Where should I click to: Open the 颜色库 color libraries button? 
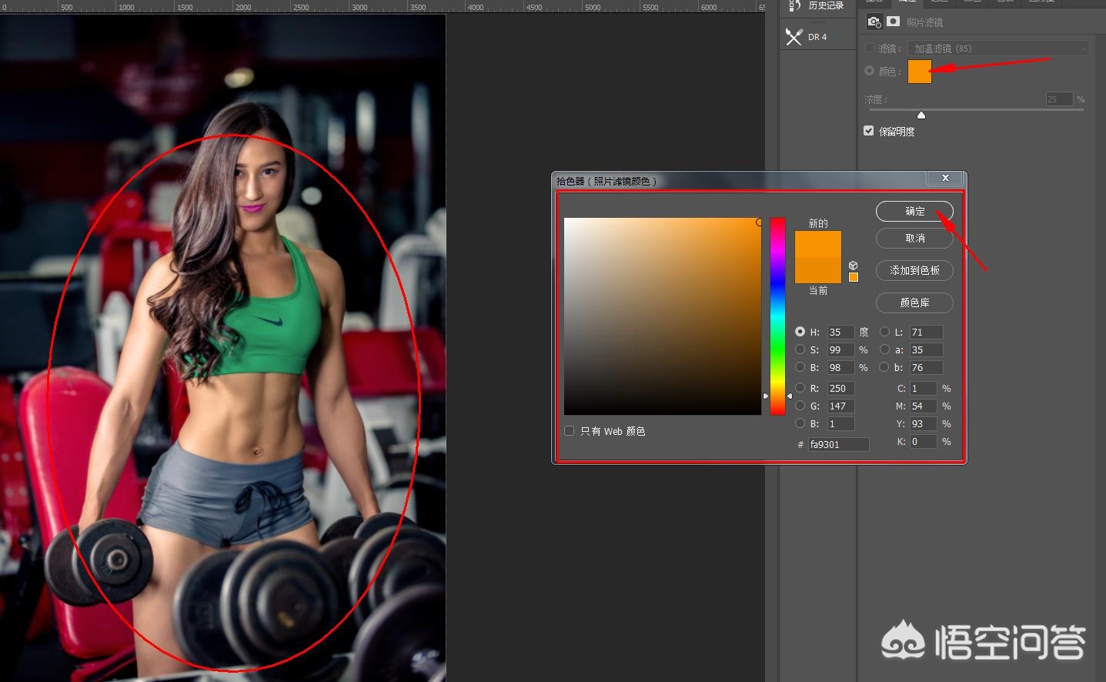(x=914, y=303)
